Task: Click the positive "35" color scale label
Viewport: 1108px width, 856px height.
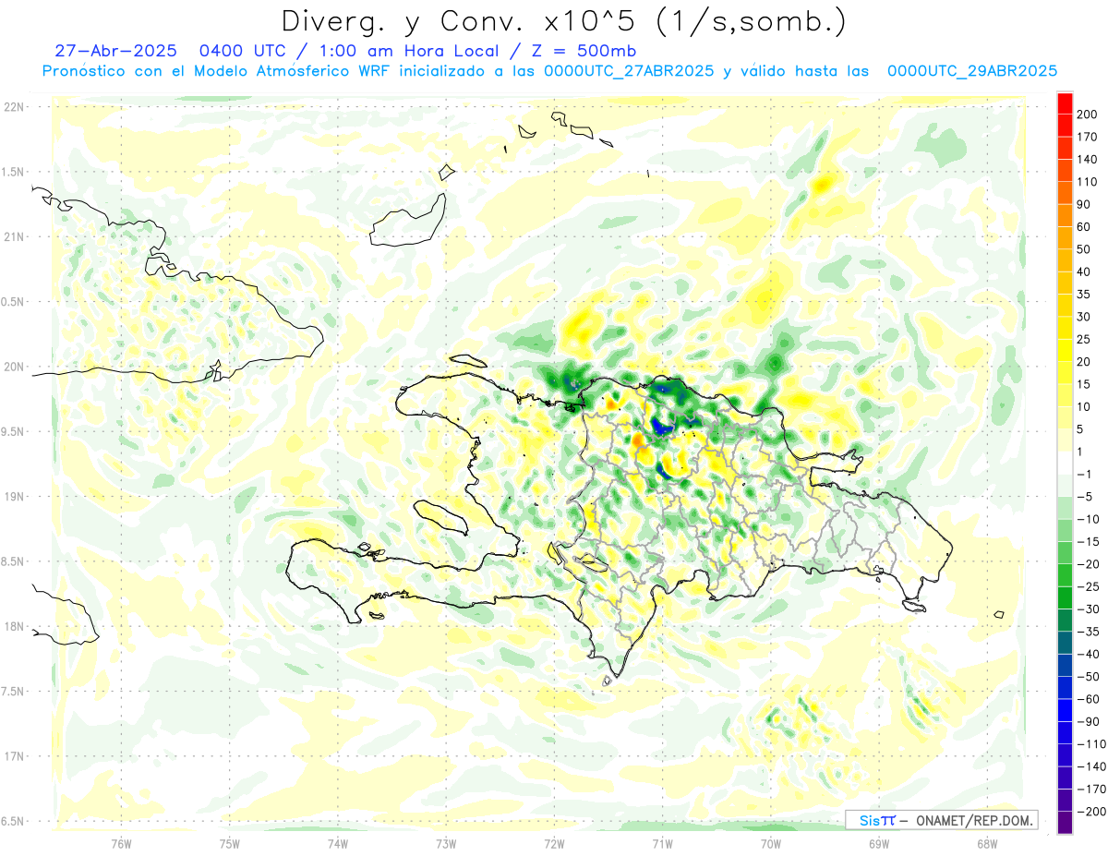Action: tap(1086, 295)
